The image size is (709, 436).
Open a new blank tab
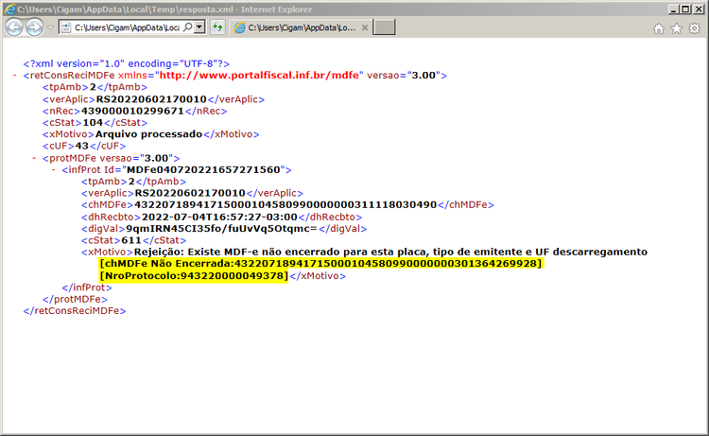384,27
